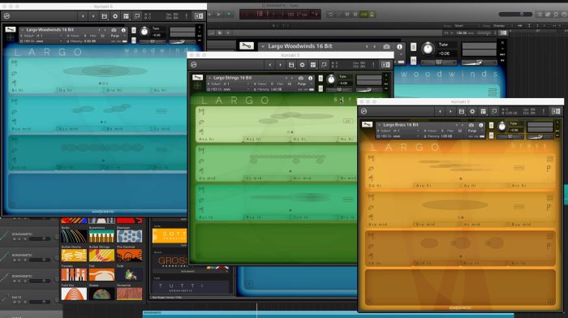Open The Carnival library thumbnail
The width and height of the screenshot is (568, 318).
129,255
